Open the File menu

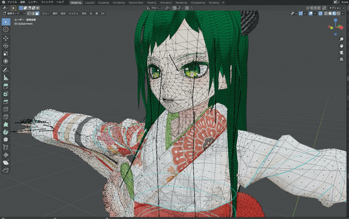12,2
